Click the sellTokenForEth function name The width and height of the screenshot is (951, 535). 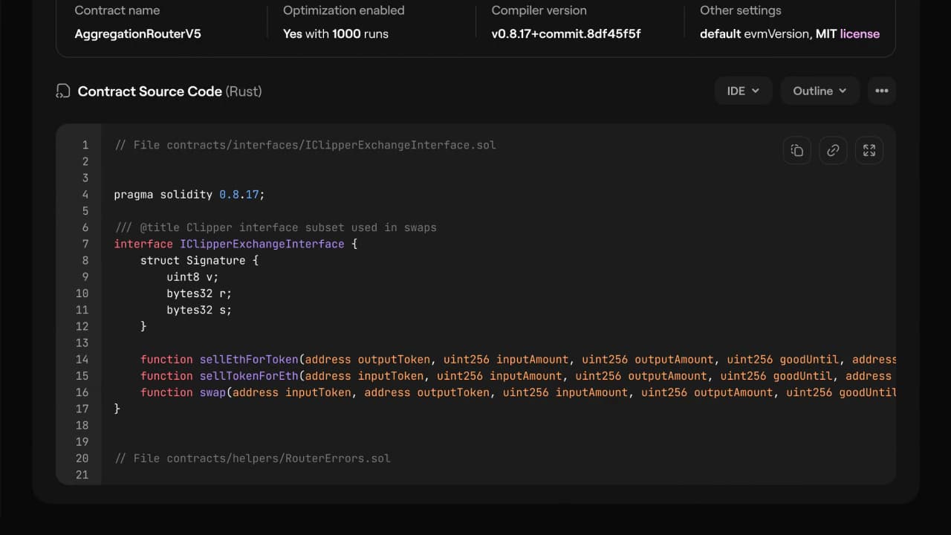tap(248, 376)
